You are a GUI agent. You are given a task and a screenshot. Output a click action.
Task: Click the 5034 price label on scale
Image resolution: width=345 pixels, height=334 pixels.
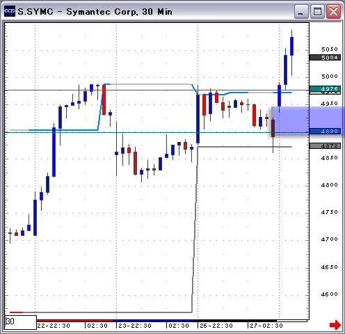click(325, 57)
